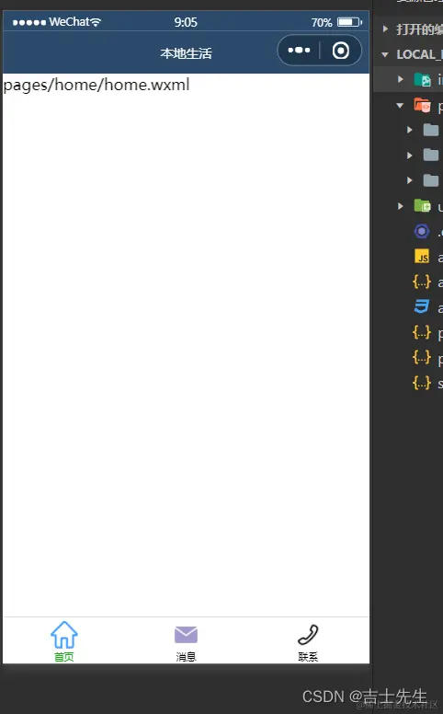
Task: Expand the 打开的编辑器 section
Action: [x=386, y=29]
